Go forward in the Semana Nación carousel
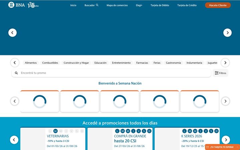This screenshot has height=150, width=240. coord(225,101)
